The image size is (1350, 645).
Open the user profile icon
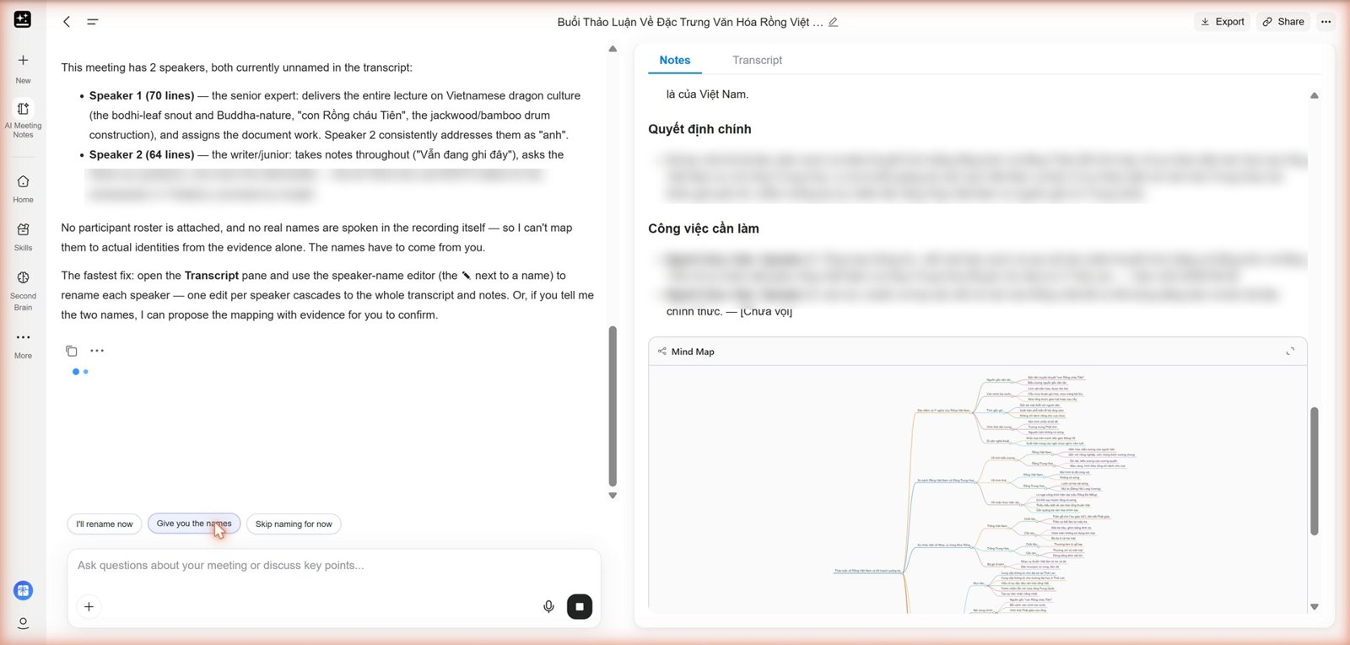[x=23, y=623]
